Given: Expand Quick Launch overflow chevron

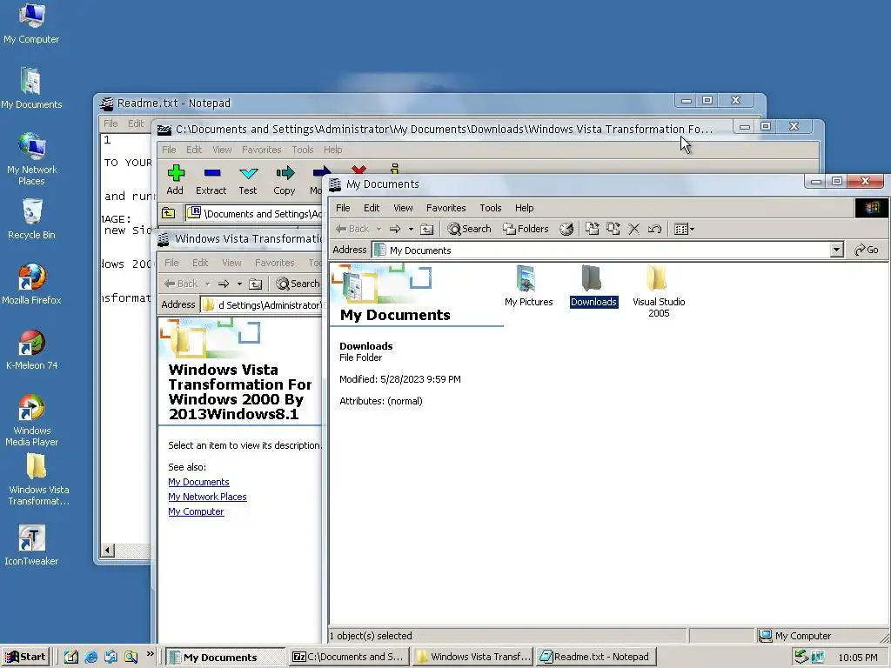Looking at the screenshot, I should [150, 654].
